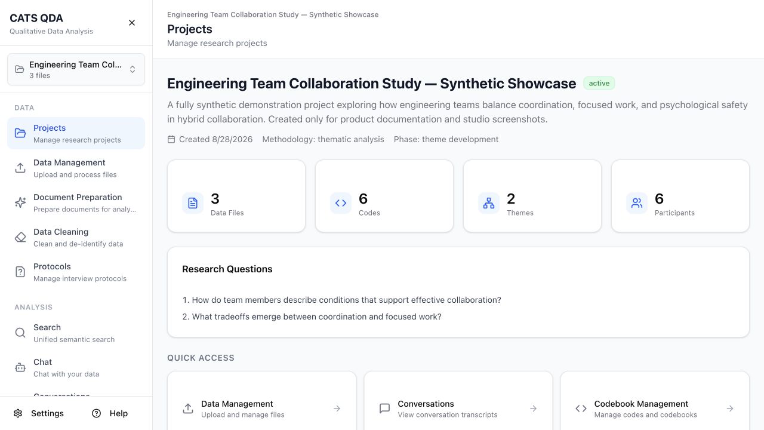The width and height of the screenshot is (764, 430).
Task: Click the Projects folder icon in the sidebar
Action: pyautogui.click(x=20, y=133)
